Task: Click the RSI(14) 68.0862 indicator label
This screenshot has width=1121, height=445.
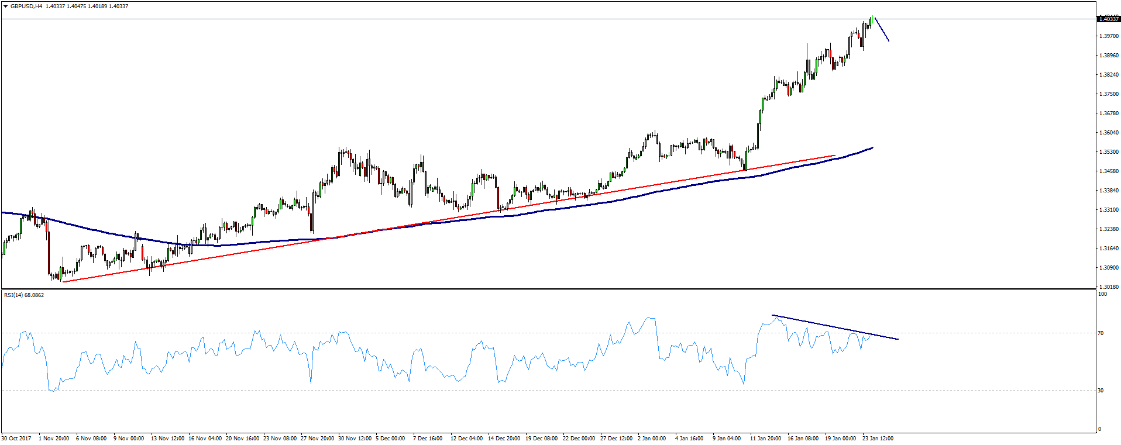Action: tap(24, 295)
